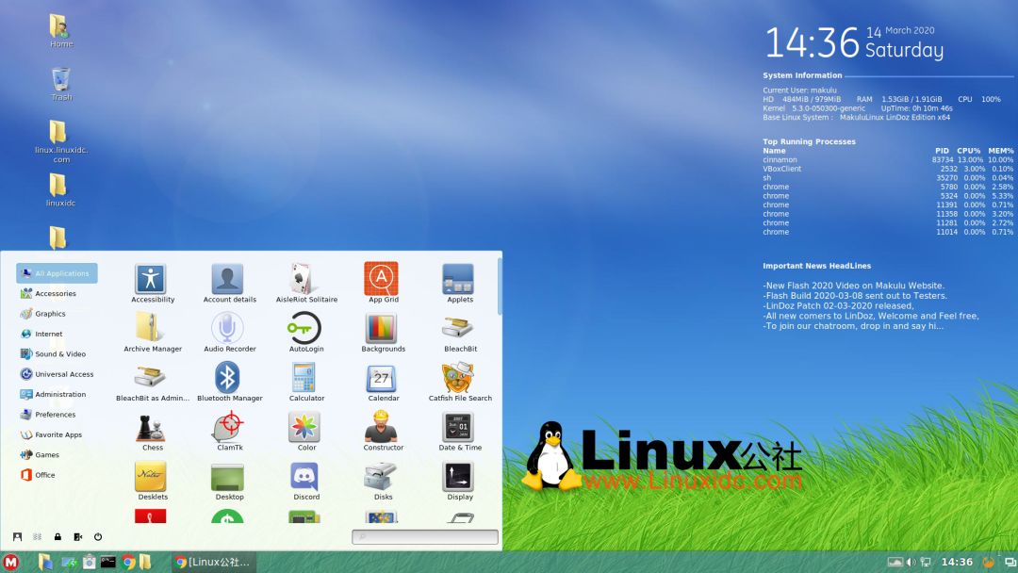This screenshot has height=573, width=1018.
Task: Open the Archive Manager
Action: [x=152, y=327]
